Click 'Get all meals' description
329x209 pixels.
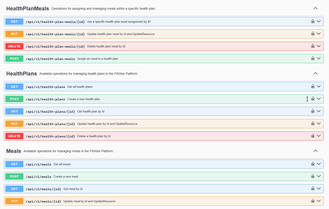click(62, 164)
